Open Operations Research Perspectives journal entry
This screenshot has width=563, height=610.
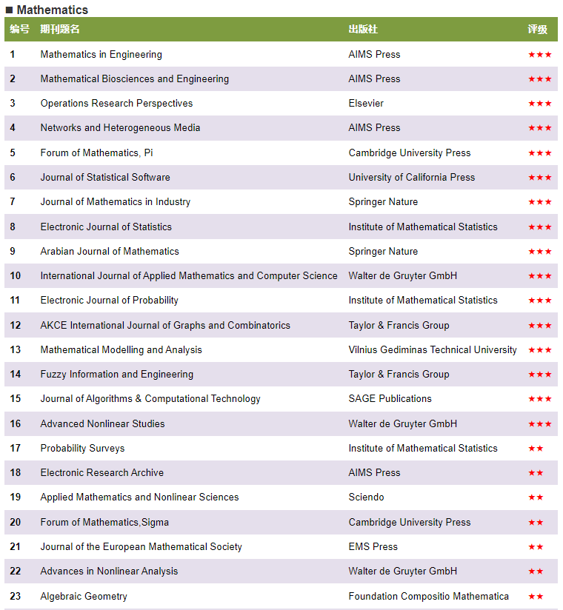coord(116,104)
